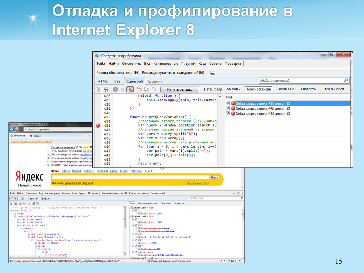Image resolution: width=364 pixels, height=273 pixels.
Task: Click the globe icon in browser status bar
Action: pyautogui.click(x=149, y=261)
